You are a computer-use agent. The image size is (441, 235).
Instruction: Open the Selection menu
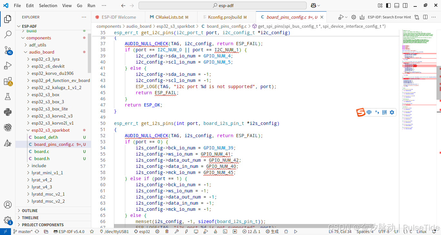click(x=48, y=5)
